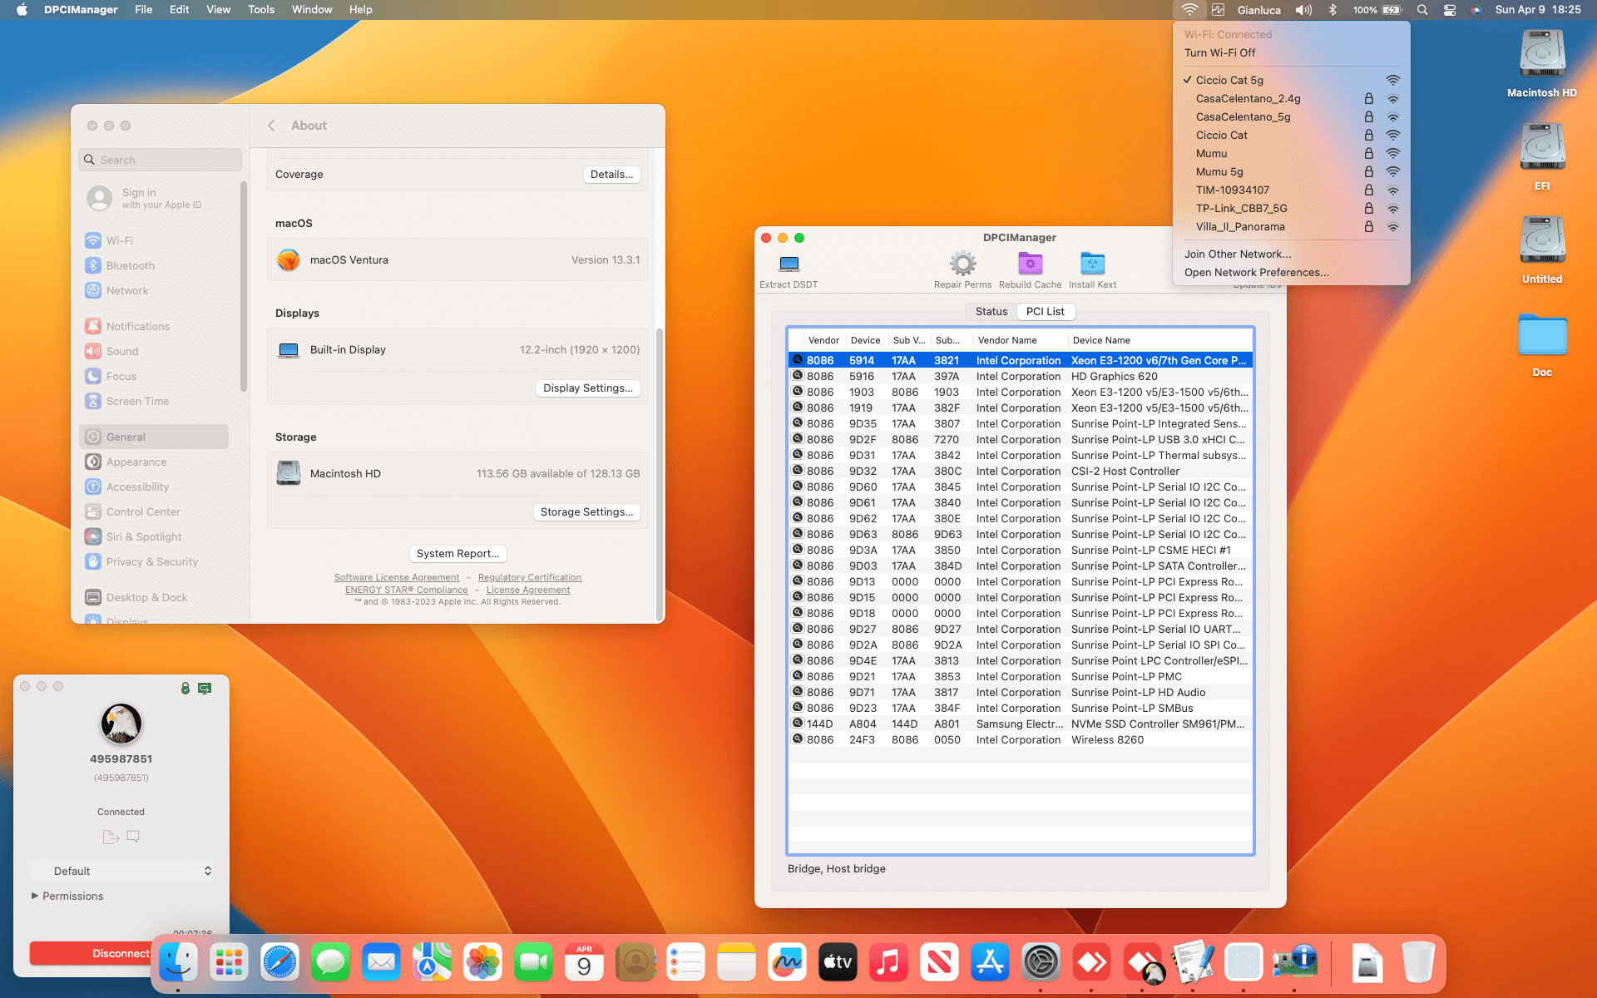The image size is (1597, 998).
Task: Click the Rebuild Cache toolbar icon
Action: [x=1030, y=266]
